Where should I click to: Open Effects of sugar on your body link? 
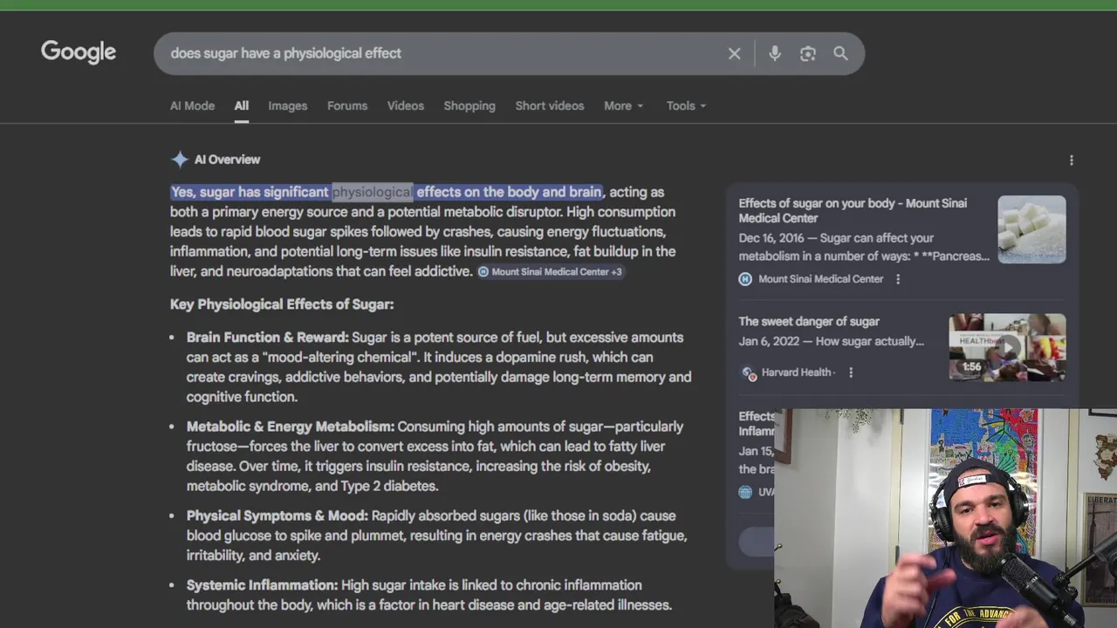click(853, 210)
